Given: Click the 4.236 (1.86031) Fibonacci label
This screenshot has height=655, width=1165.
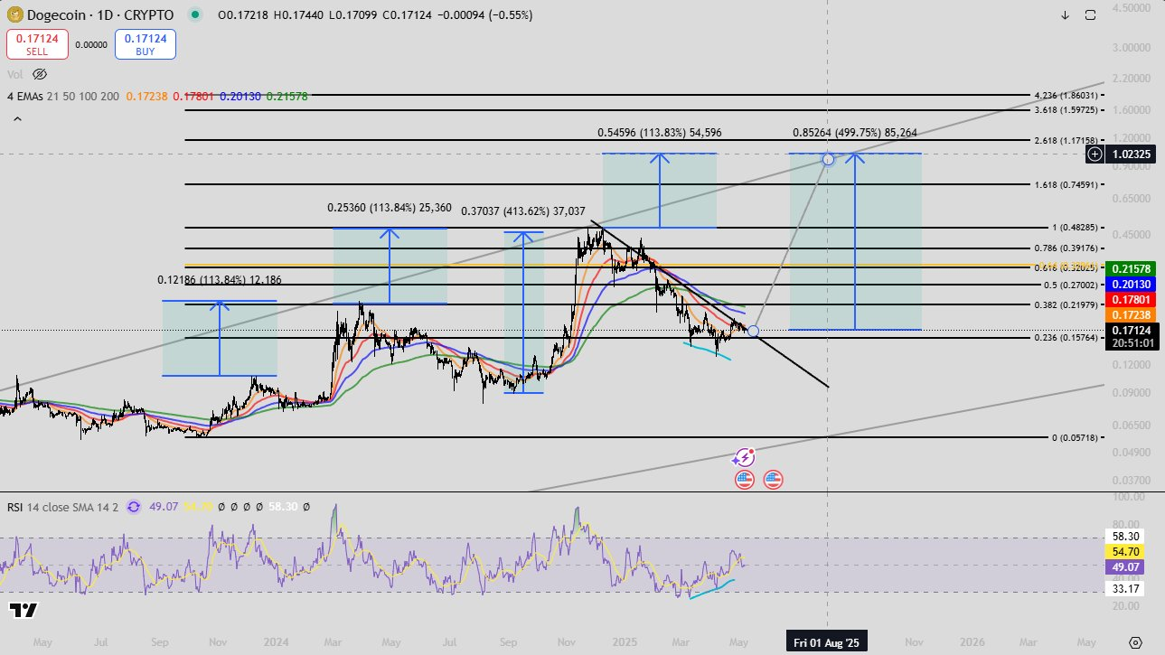Looking at the screenshot, I should tap(1066, 95).
